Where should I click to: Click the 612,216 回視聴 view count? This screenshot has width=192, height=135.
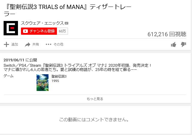click(x=167, y=34)
